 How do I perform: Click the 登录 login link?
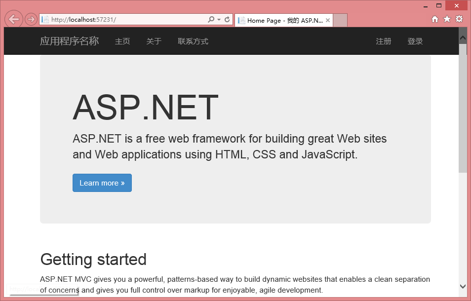pos(415,41)
